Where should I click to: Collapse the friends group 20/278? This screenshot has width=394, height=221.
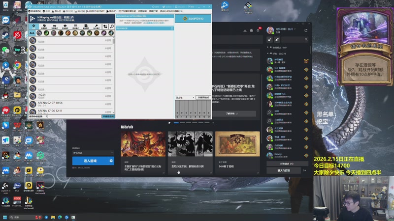pos(276,54)
